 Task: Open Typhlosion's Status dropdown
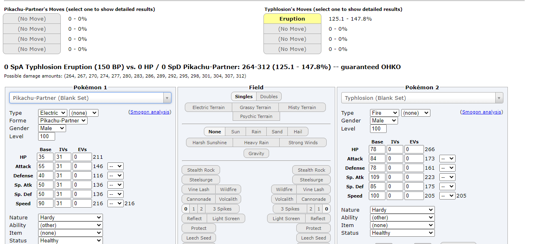(x=402, y=233)
